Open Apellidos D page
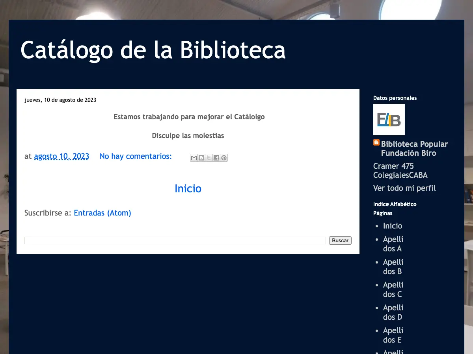The image size is (473, 354). coord(393,312)
